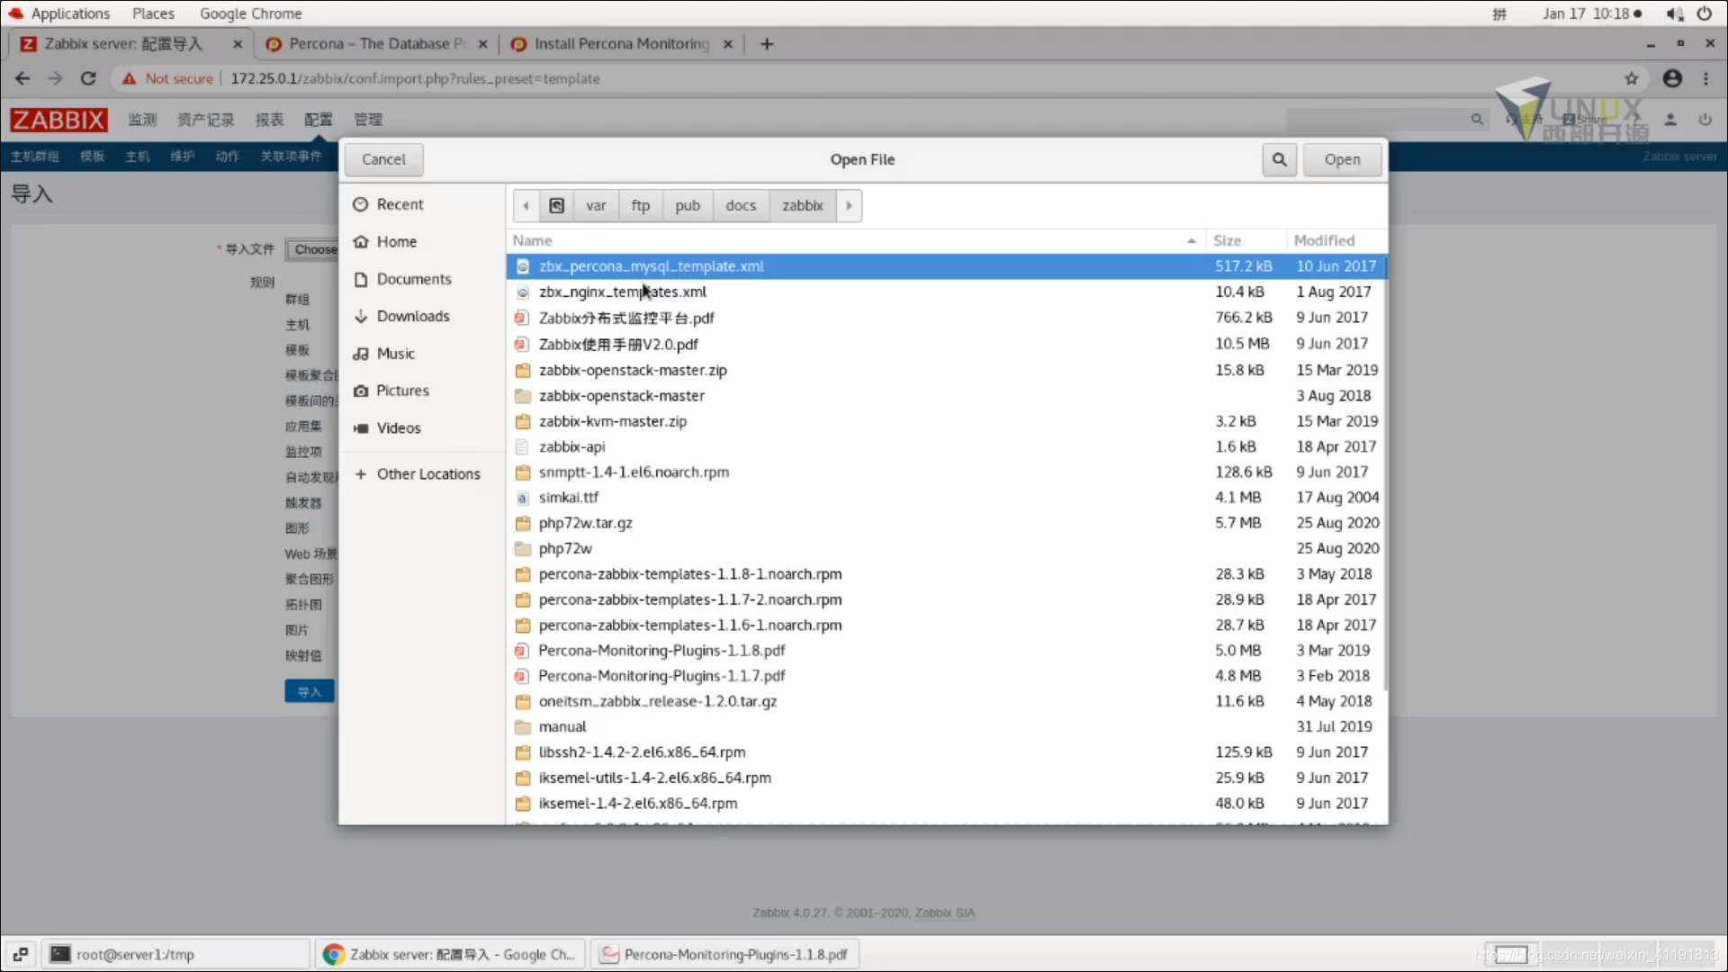The height and width of the screenshot is (972, 1728).
Task: Go to previous path segment with left arrow
Action: [x=526, y=205]
